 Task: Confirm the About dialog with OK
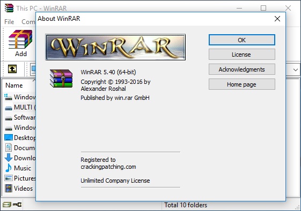click(x=242, y=40)
